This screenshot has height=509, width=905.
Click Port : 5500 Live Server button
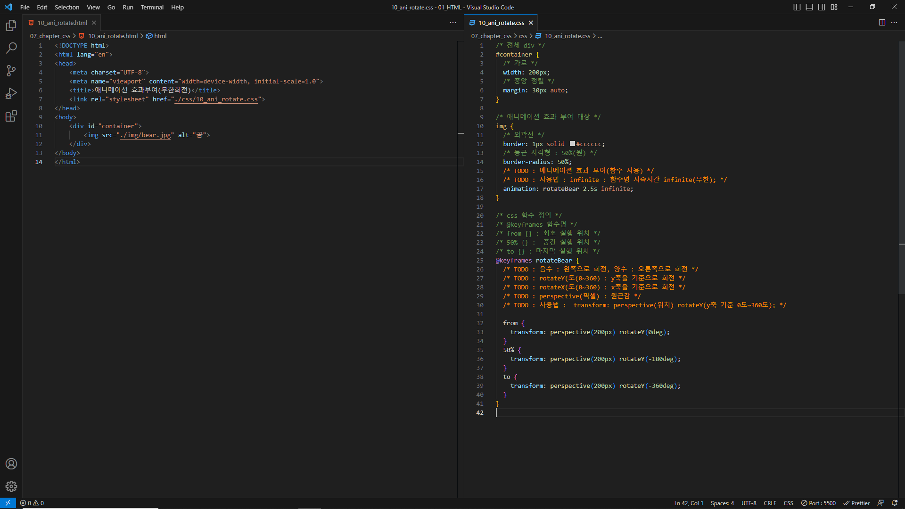(x=818, y=503)
